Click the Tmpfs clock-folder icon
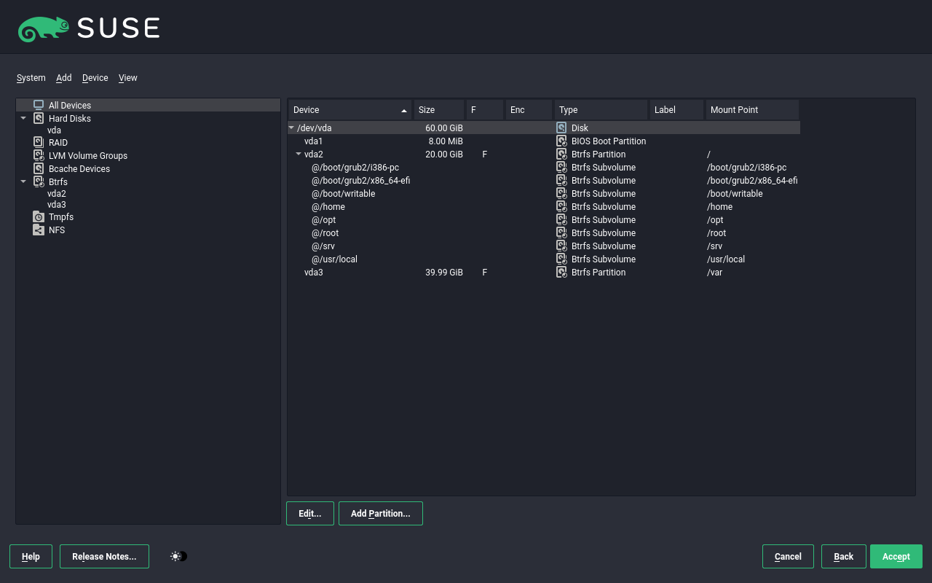Image resolution: width=932 pixels, height=583 pixels. click(39, 216)
